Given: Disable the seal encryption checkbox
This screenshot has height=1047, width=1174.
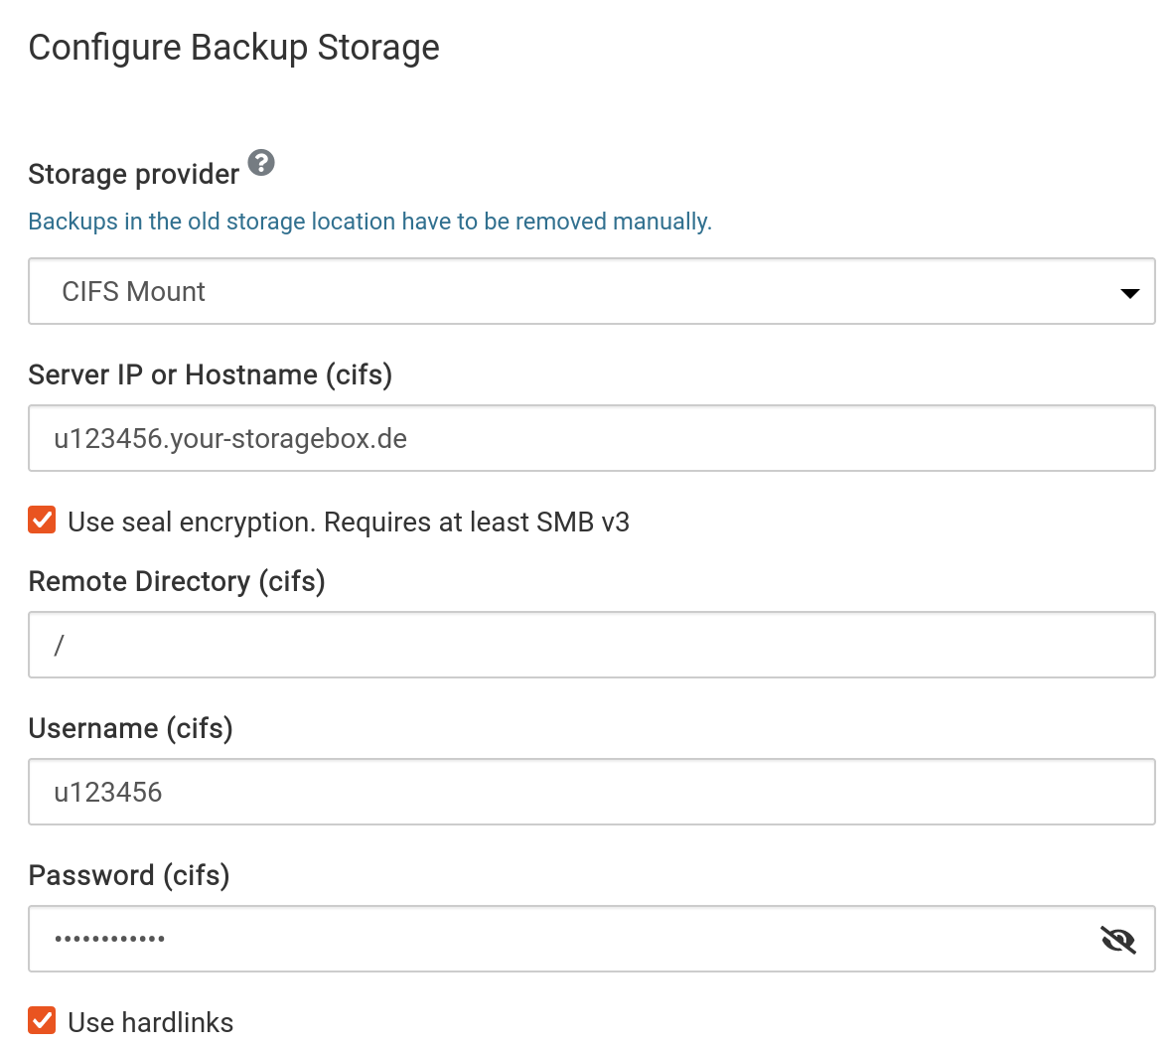Looking at the screenshot, I should point(42,520).
